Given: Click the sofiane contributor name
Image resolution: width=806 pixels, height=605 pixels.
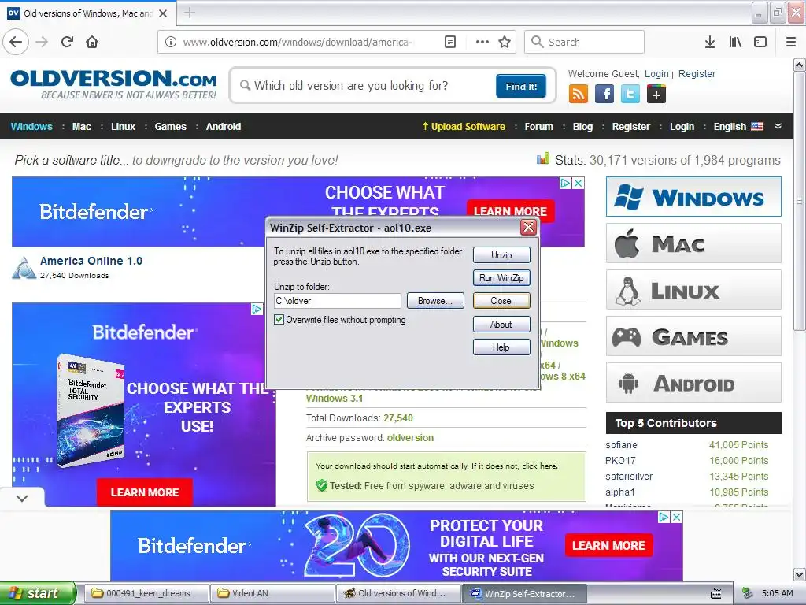Looking at the screenshot, I should pyautogui.click(x=621, y=445).
